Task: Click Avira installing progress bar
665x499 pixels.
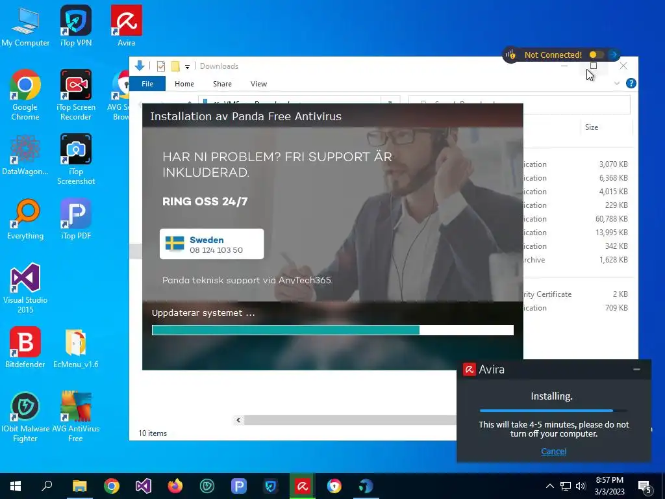Action: click(x=553, y=411)
